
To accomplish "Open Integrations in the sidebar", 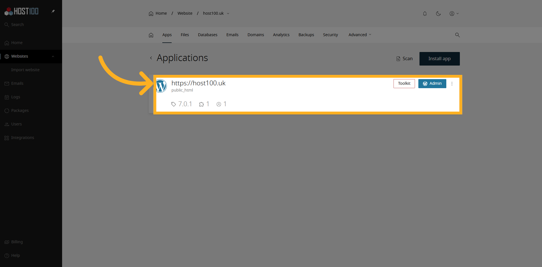I will point(31,138).
